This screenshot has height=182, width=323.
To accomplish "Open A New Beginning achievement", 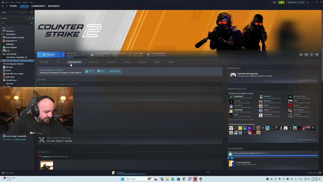I will [x=273, y=163].
